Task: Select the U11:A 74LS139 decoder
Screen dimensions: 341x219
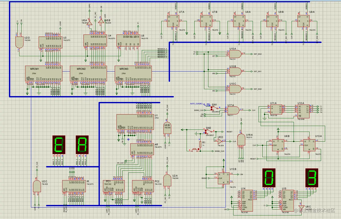Action: [x=276, y=109]
